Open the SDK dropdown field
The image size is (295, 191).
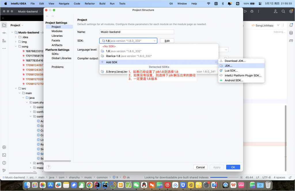128,40
